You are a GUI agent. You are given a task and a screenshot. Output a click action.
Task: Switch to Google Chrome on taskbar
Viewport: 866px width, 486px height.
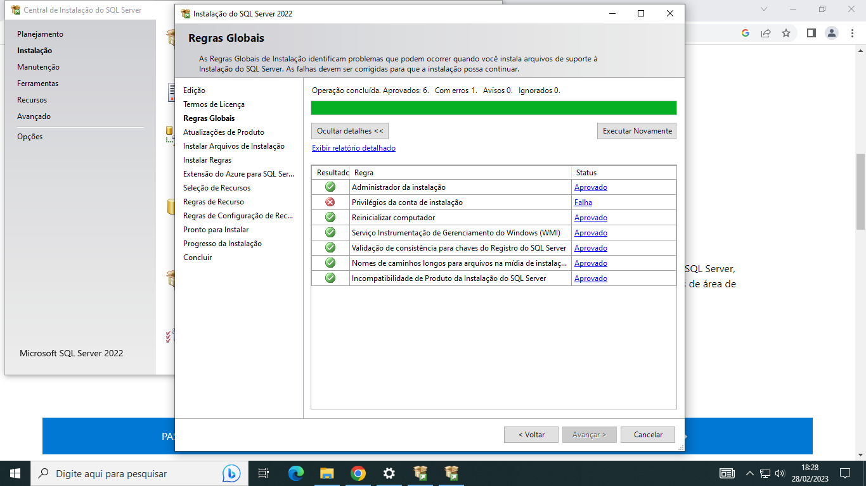[x=358, y=473]
